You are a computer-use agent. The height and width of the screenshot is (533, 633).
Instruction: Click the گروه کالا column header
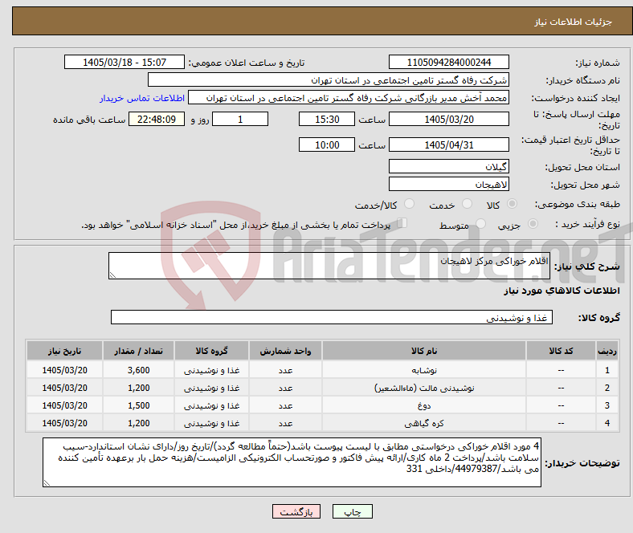point(211,351)
